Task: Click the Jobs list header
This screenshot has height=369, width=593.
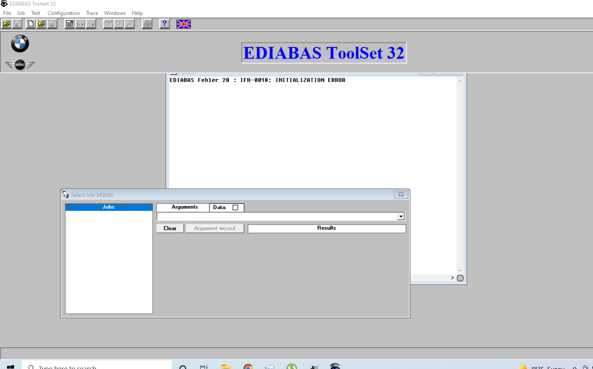Action: coord(109,207)
